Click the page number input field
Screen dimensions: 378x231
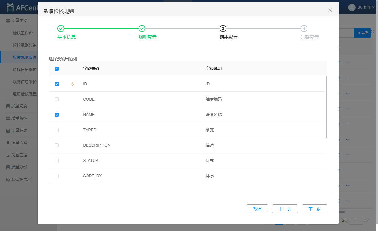tap(357, 221)
